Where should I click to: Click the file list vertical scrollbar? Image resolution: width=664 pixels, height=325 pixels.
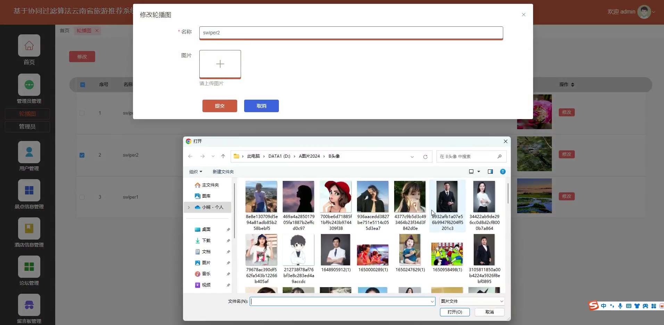[508, 193]
